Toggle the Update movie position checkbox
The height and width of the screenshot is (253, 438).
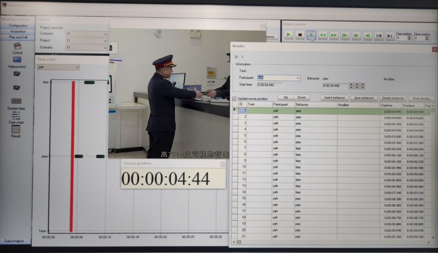pyautogui.click(x=234, y=98)
